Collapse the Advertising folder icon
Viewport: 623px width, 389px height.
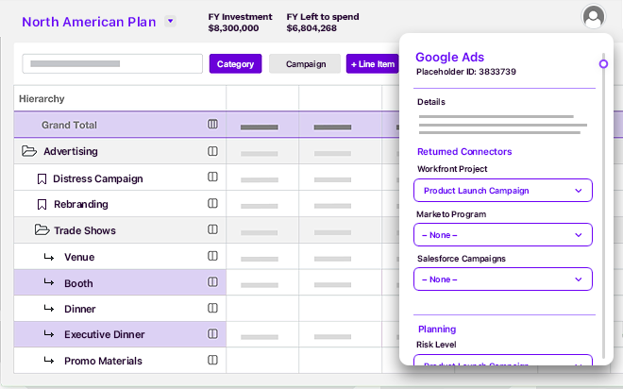click(29, 151)
